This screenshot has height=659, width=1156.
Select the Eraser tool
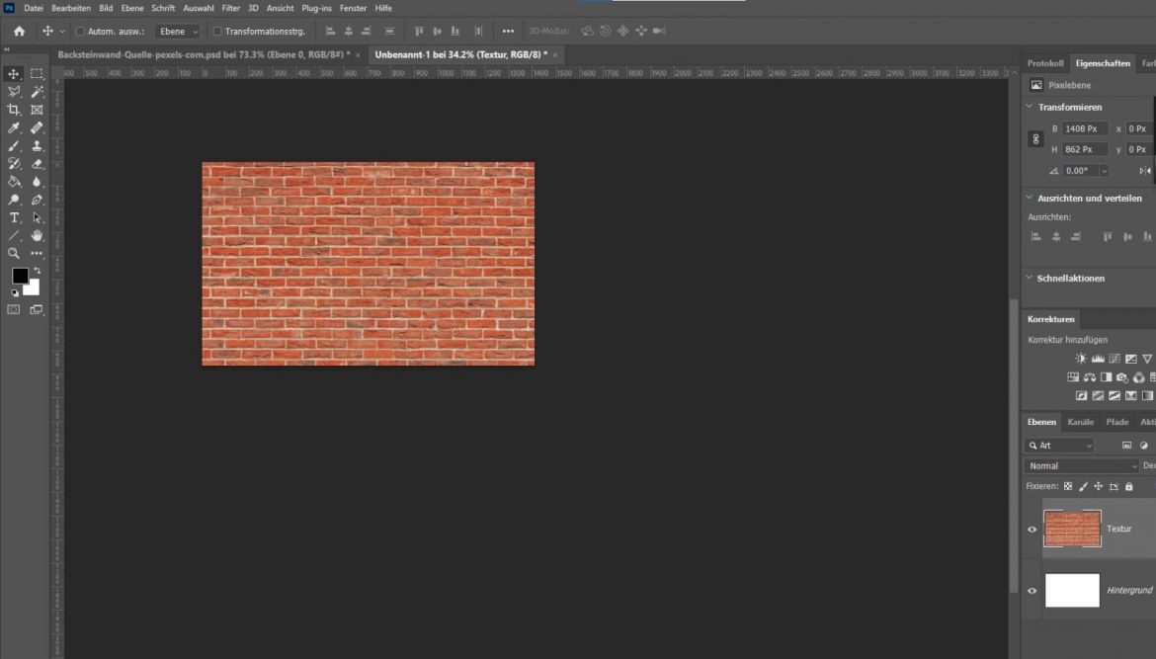click(37, 164)
